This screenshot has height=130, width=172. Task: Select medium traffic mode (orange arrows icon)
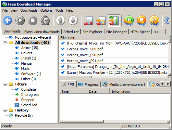(x=101, y=21)
